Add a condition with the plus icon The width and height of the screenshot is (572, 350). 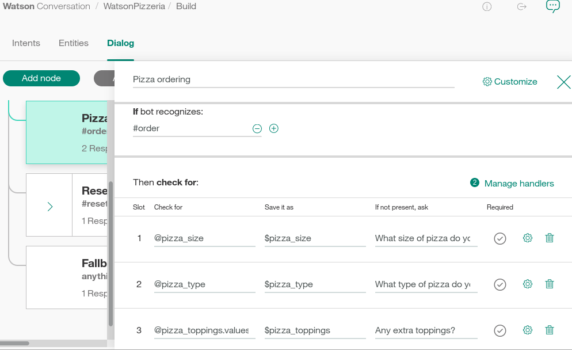(274, 128)
